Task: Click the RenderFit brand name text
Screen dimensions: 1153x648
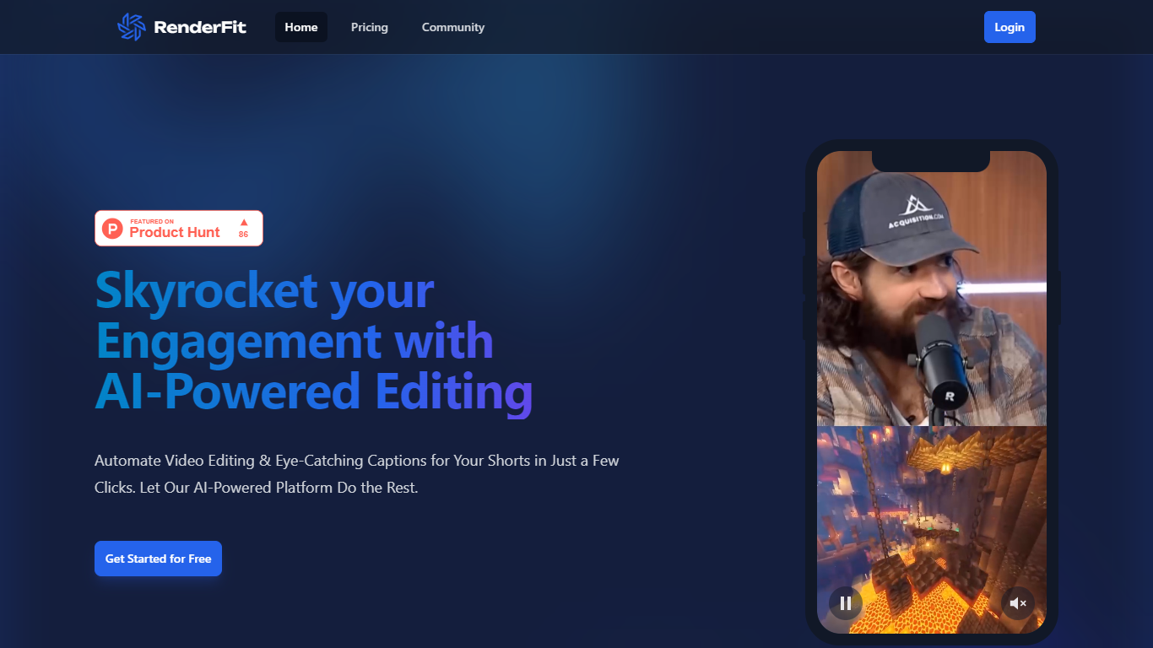Action: tap(200, 27)
